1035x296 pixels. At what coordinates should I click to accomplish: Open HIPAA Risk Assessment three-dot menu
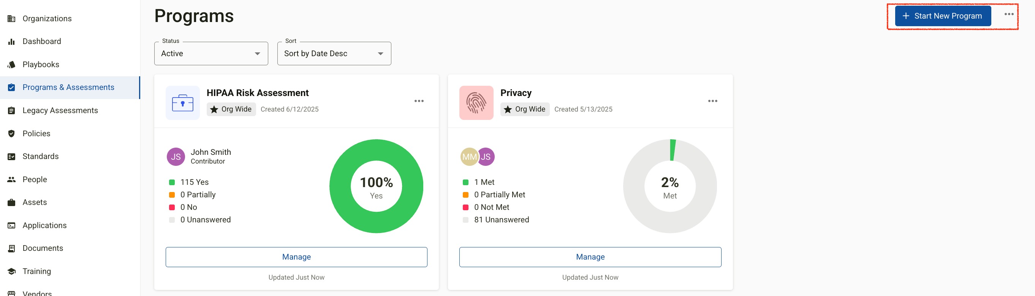point(419,101)
